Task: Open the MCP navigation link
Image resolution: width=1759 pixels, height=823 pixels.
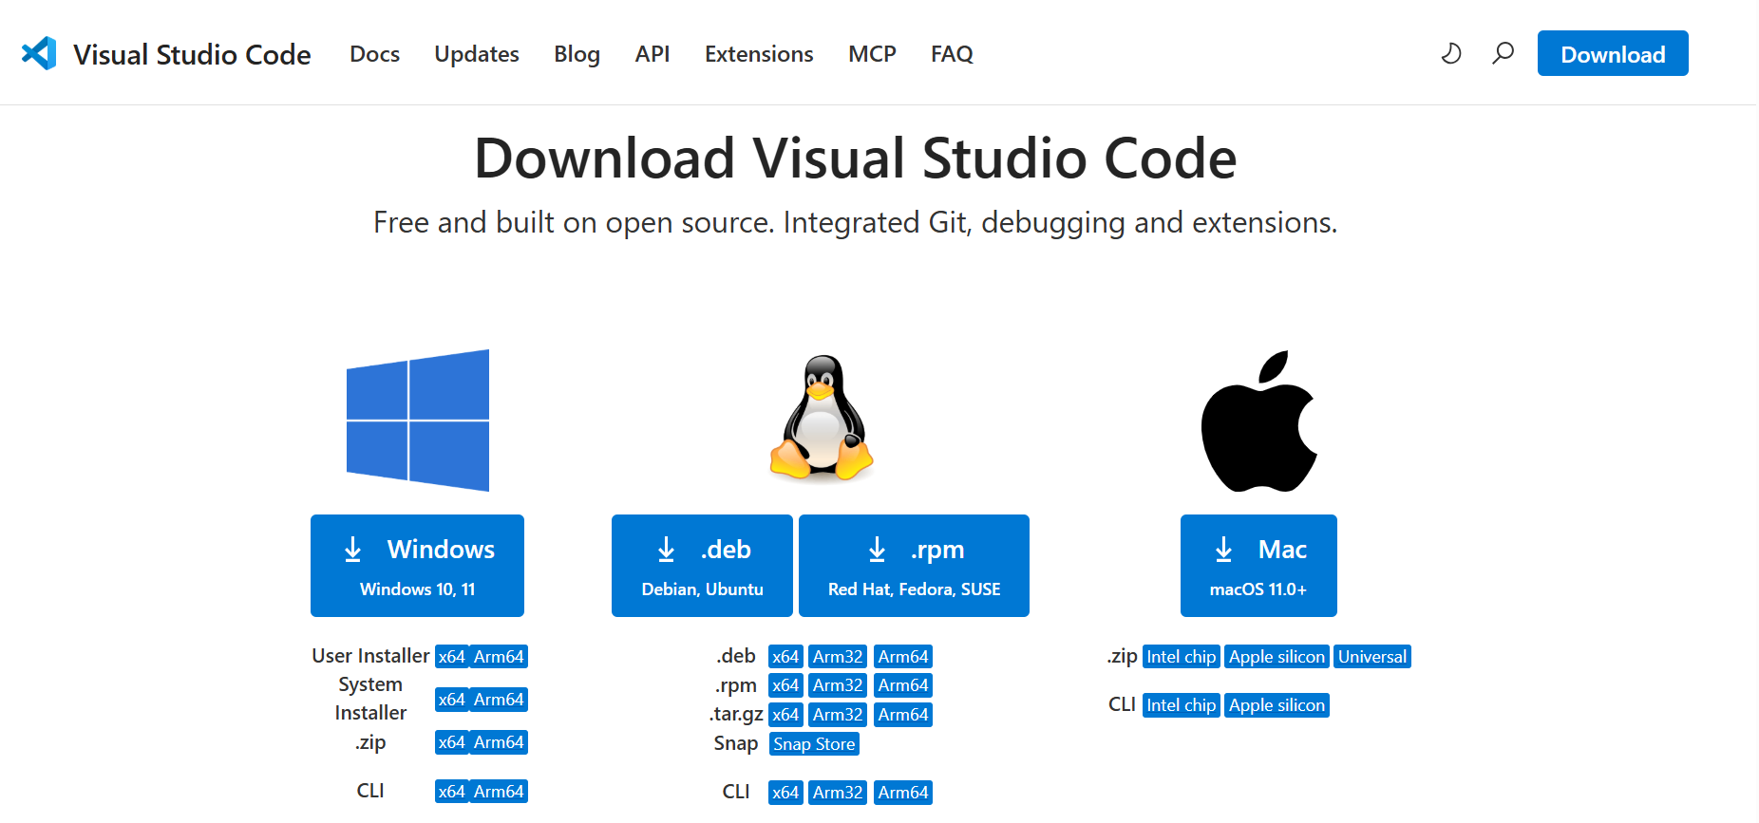Action: point(872,54)
